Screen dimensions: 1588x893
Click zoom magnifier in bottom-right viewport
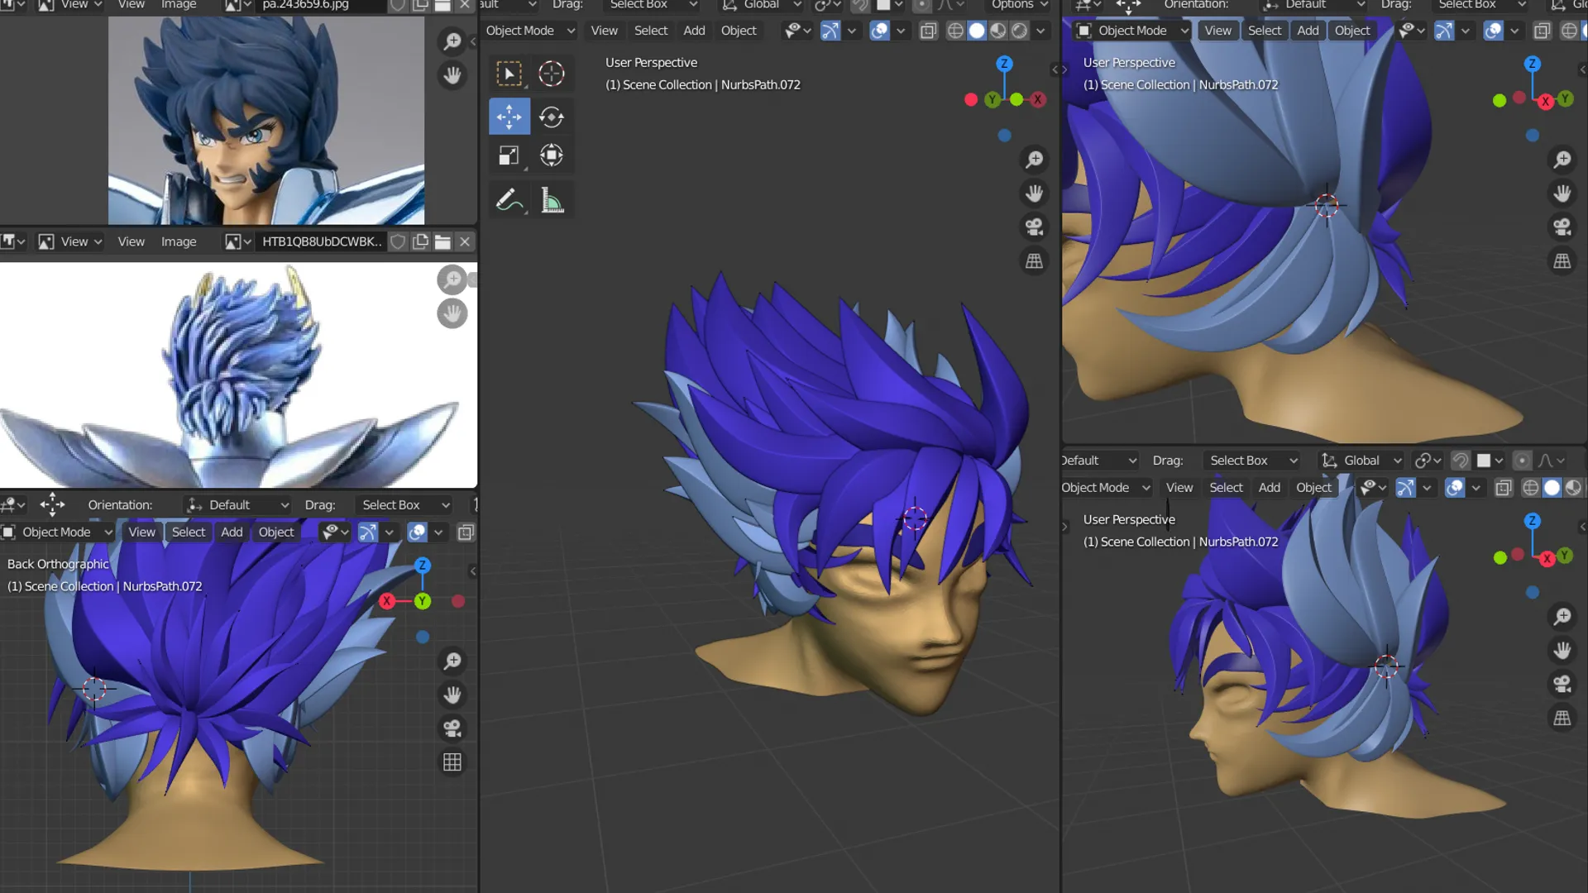(x=1562, y=617)
